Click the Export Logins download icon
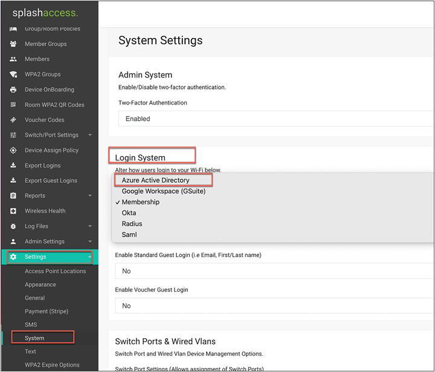The image size is (435, 372). [13, 165]
